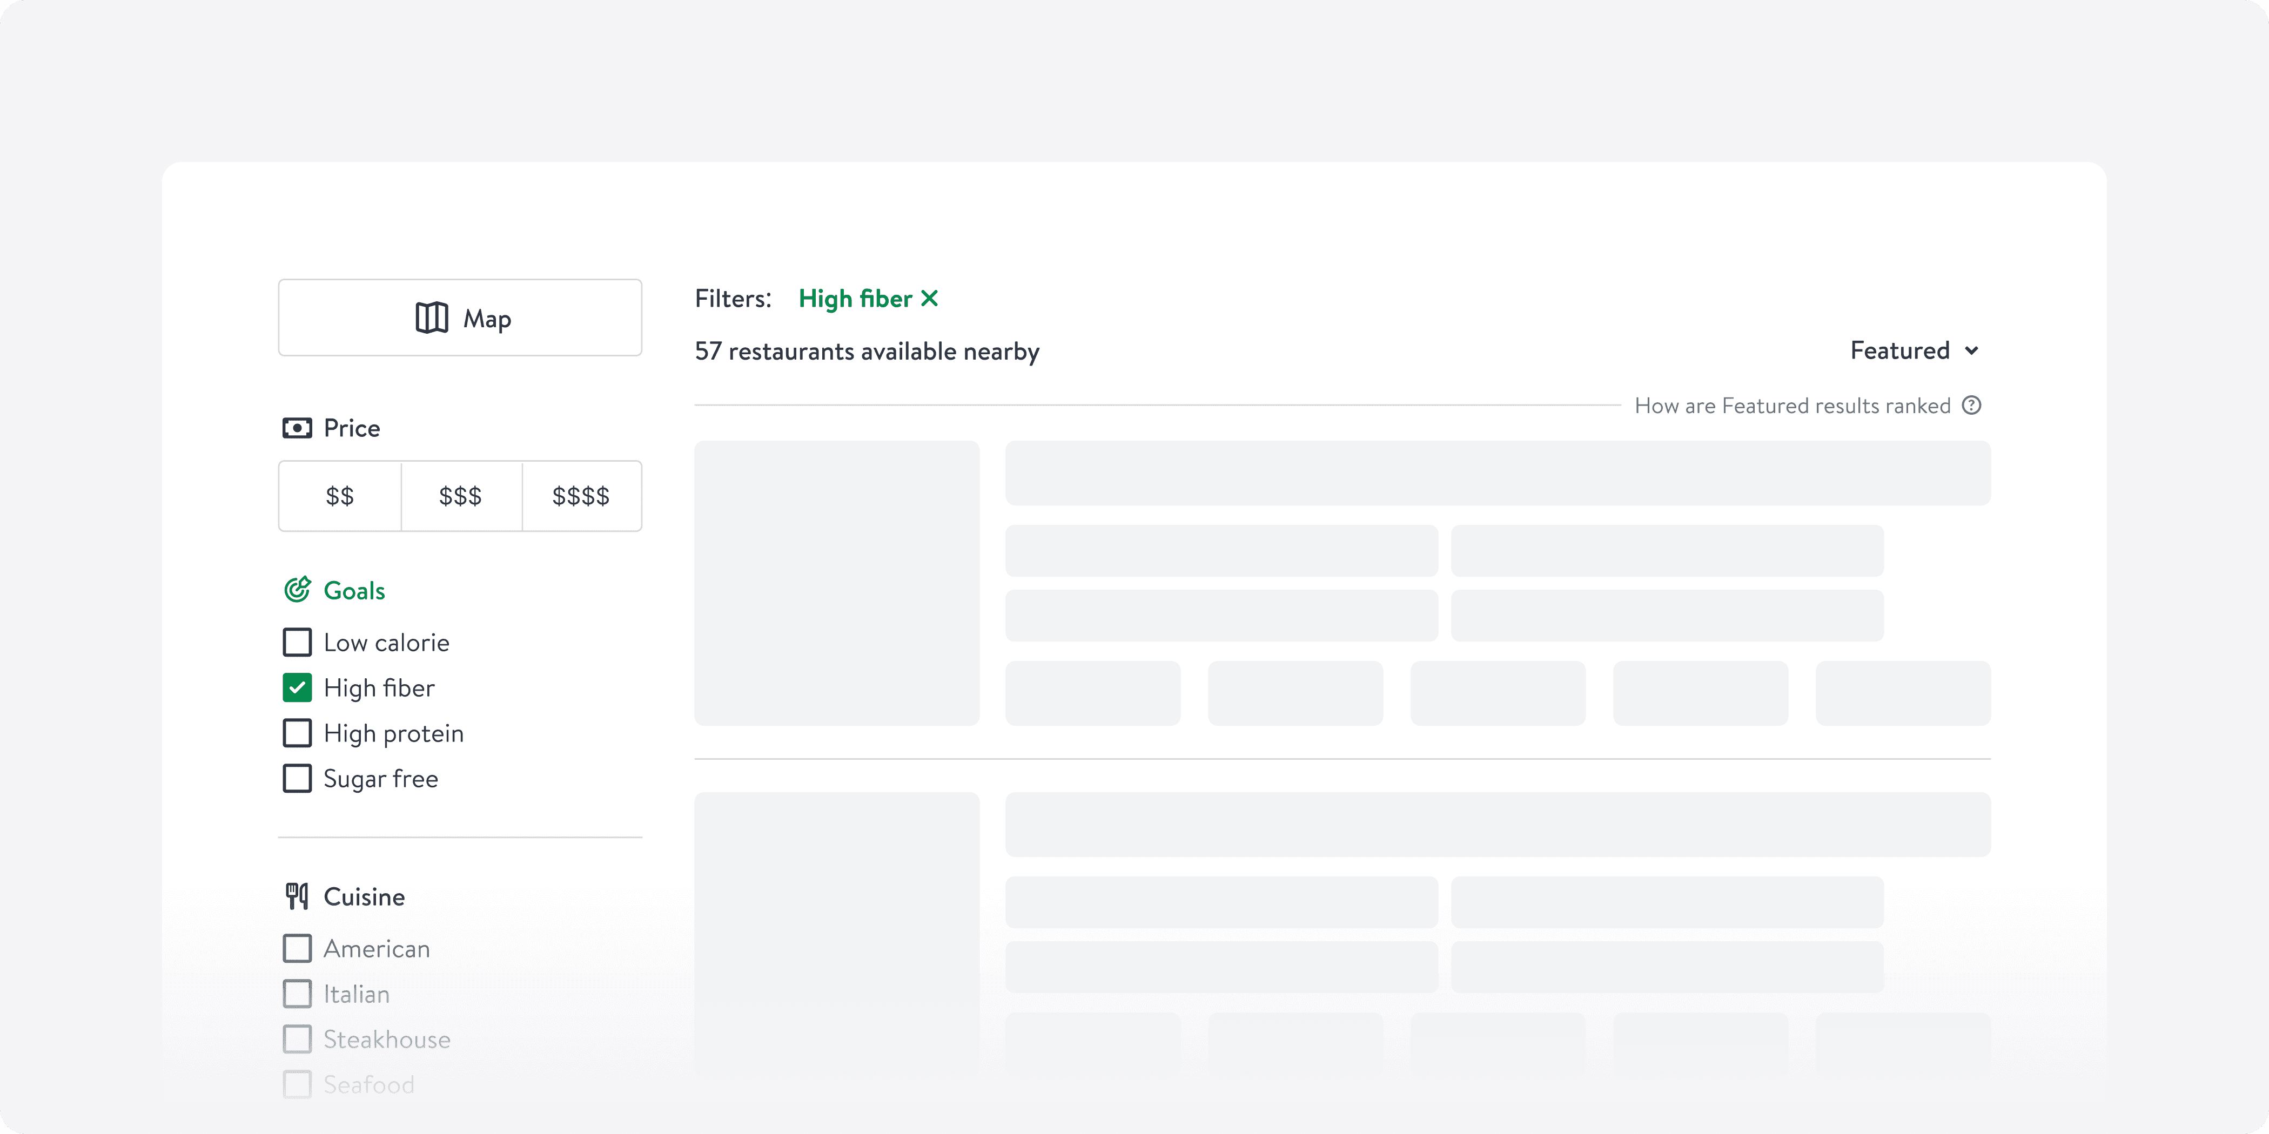The height and width of the screenshot is (1134, 2269).
Task: Click the Cuisine fork and knife icon
Action: (x=297, y=896)
